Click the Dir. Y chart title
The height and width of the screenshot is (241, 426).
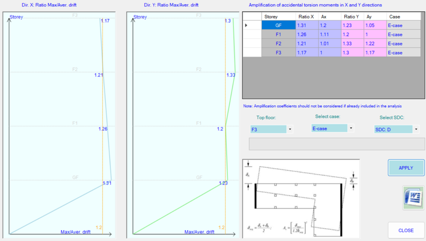pos(171,5)
